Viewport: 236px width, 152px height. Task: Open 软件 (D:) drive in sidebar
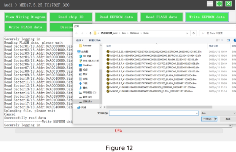[x=86, y=97]
